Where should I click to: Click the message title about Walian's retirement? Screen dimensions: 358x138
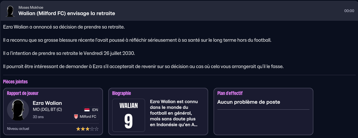[x=67, y=13]
